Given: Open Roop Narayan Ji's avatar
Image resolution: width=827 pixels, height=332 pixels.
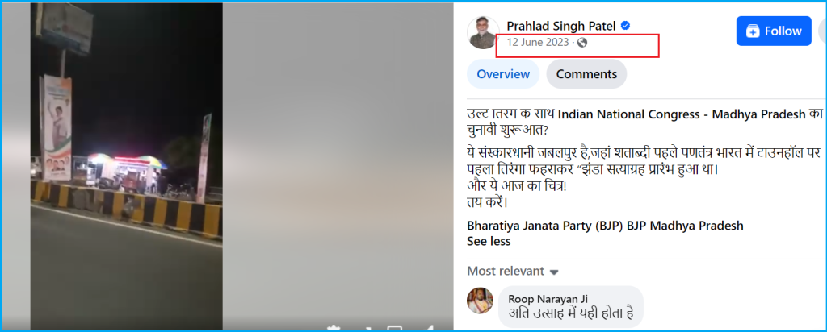Looking at the screenshot, I should pyautogui.click(x=480, y=301).
